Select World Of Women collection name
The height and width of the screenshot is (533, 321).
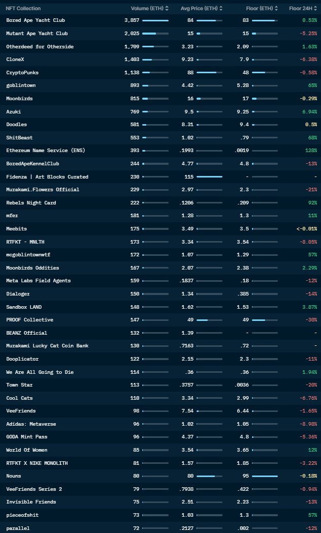[27, 450]
